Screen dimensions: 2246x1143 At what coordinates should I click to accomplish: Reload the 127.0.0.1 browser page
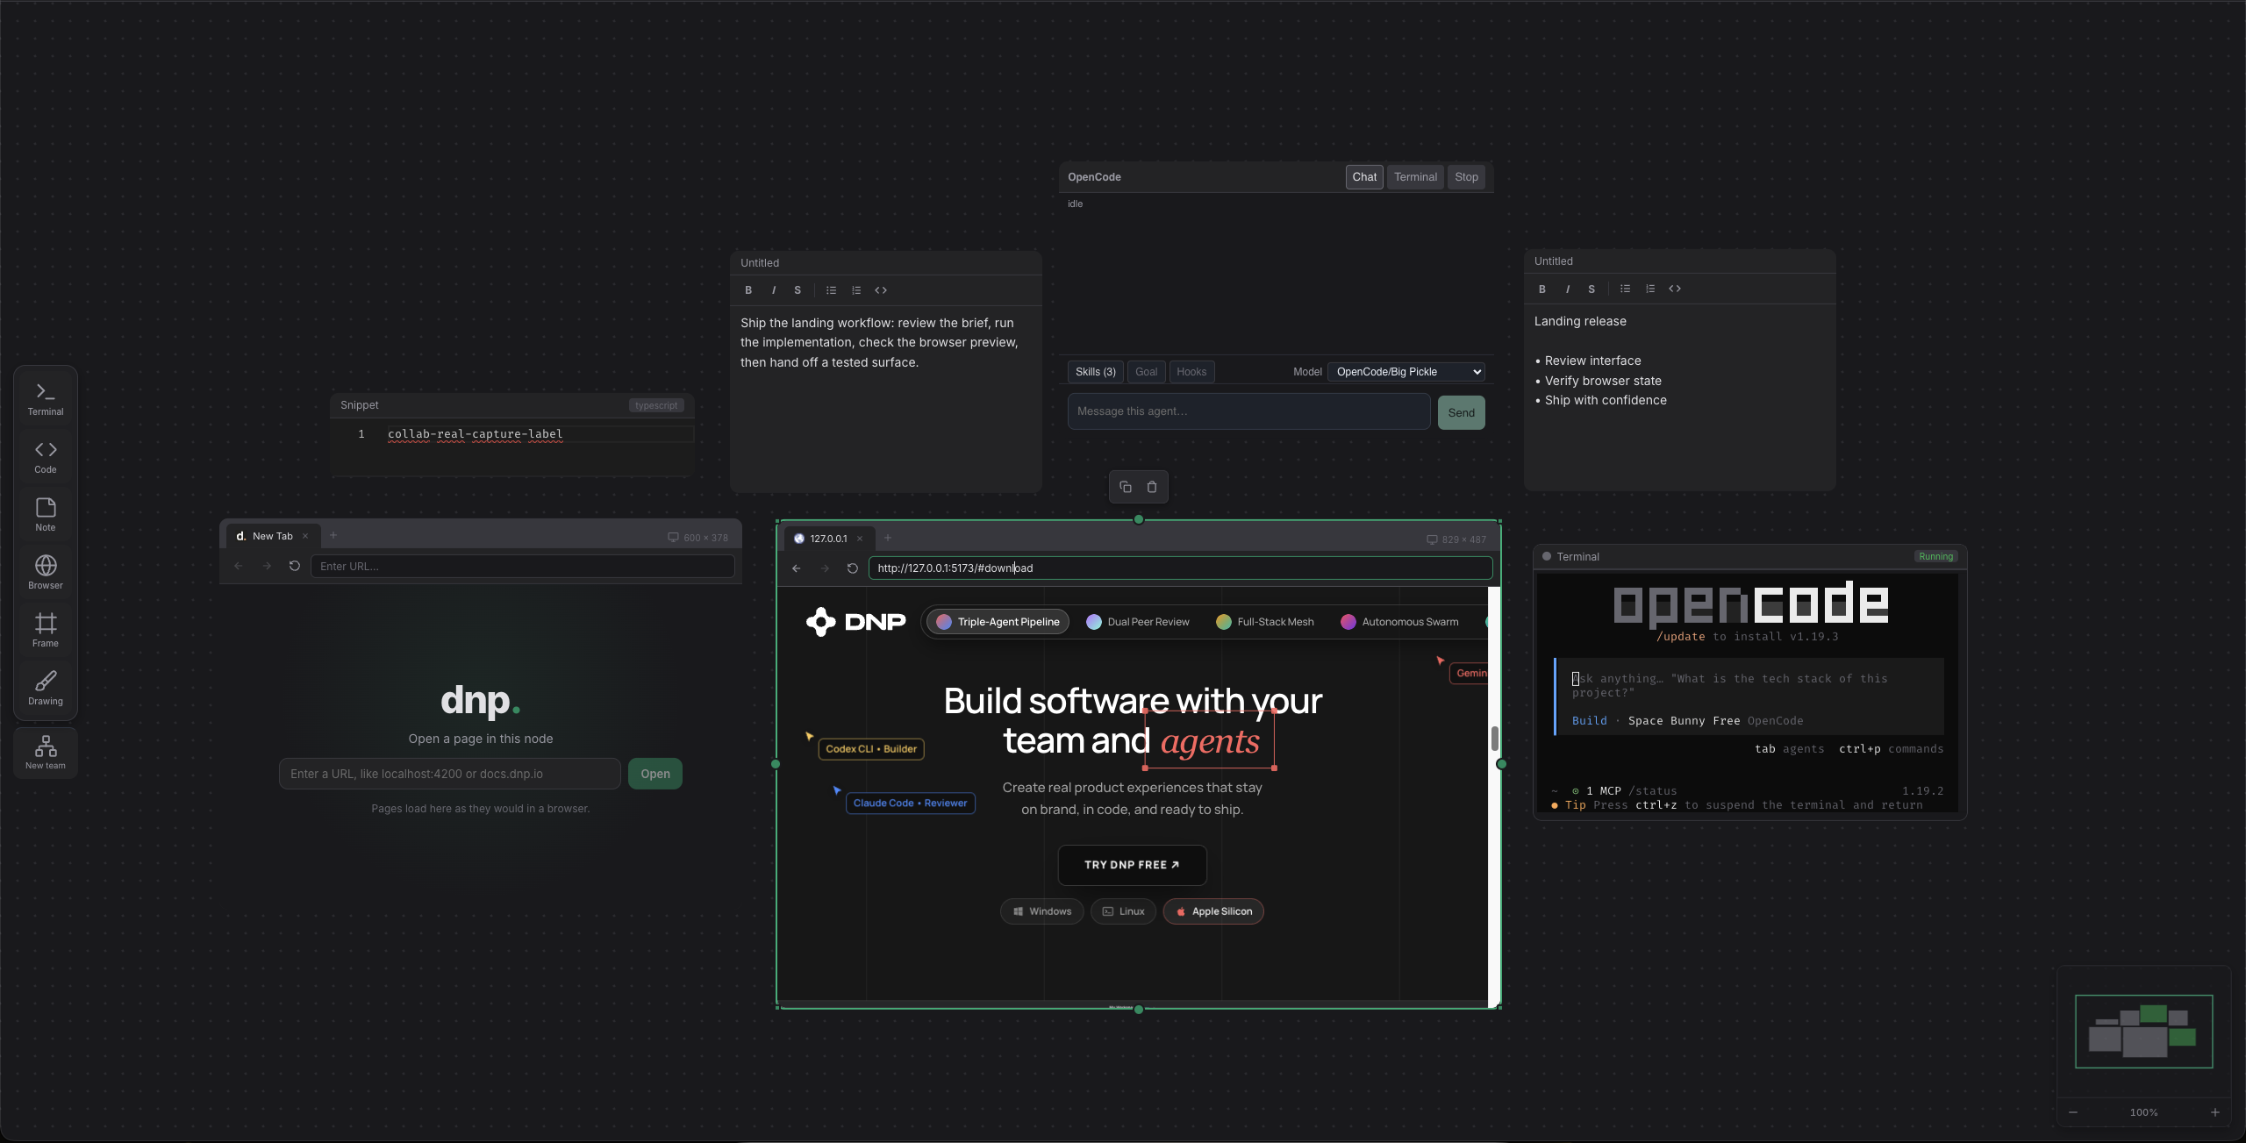pos(852,568)
